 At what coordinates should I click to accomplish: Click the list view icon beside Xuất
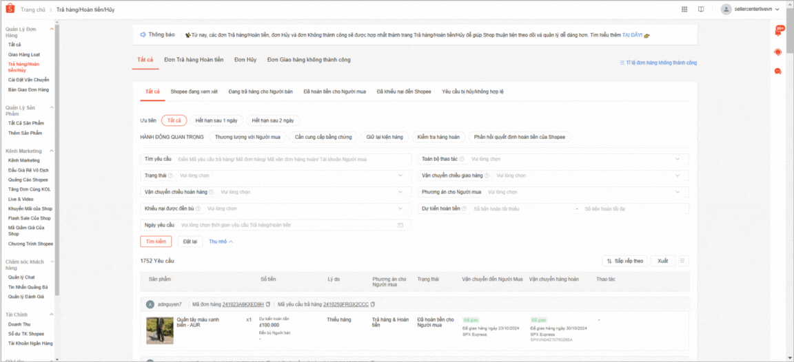point(683,261)
